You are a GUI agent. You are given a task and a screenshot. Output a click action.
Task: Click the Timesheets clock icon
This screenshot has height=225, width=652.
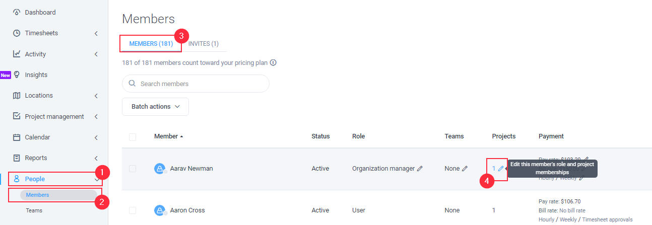coord(17,33)
